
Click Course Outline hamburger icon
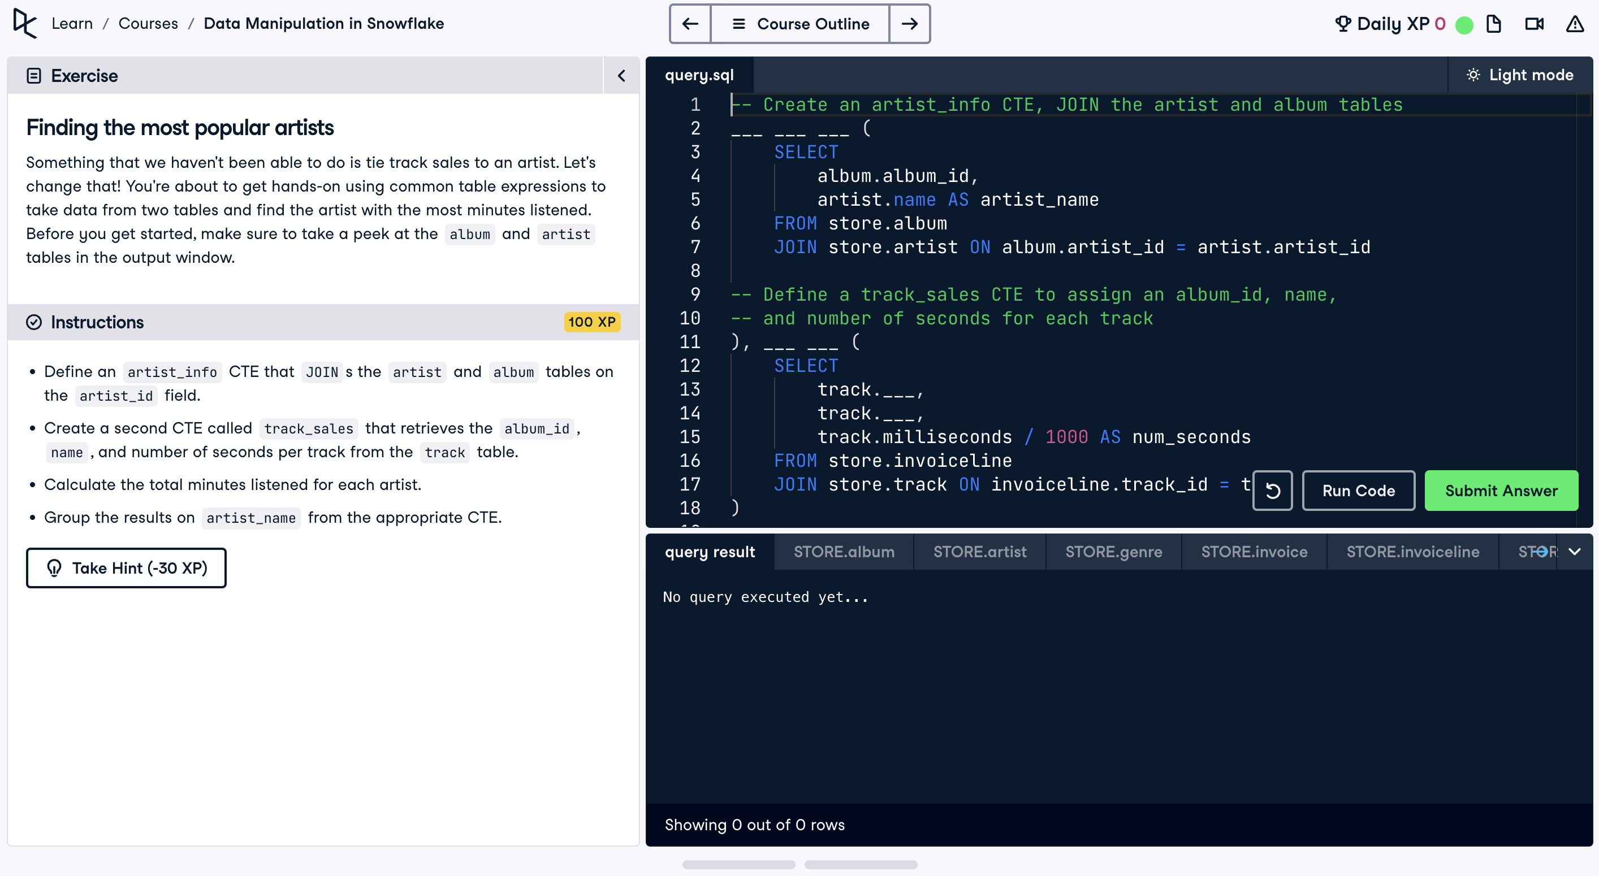pyautogui.click(x=738, y=24)
